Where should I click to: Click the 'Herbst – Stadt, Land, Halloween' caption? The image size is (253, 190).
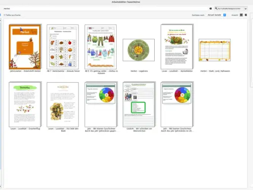[x=215, y=71]
